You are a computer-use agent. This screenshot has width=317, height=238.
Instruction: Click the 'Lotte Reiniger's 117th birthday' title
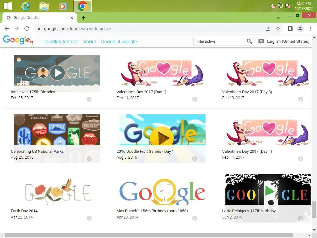(x=249, y=211)
